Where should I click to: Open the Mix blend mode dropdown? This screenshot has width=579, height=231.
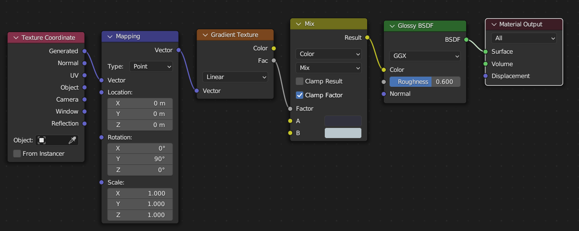coord(329,68)
